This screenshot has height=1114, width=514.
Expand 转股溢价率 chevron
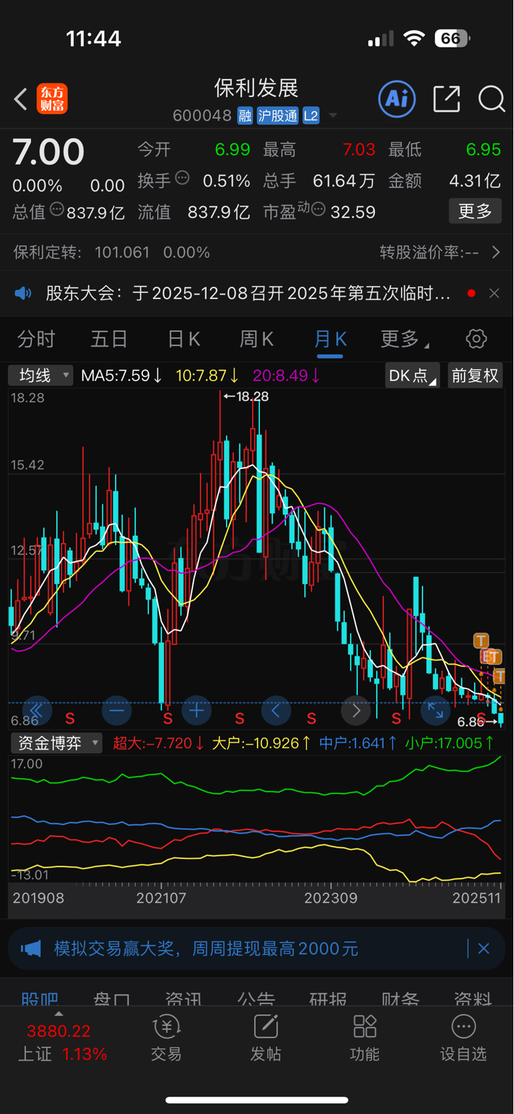(495, 252)
